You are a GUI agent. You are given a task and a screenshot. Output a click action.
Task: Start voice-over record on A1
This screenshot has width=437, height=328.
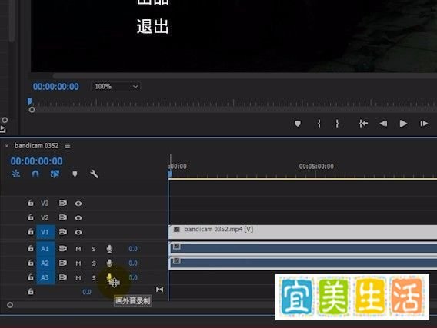coord(109,249)
